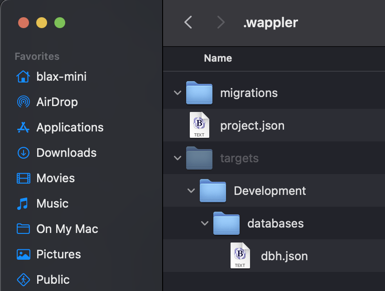Open the blax-mini home folder icon

pyautogui.click(x=23, y=77)
